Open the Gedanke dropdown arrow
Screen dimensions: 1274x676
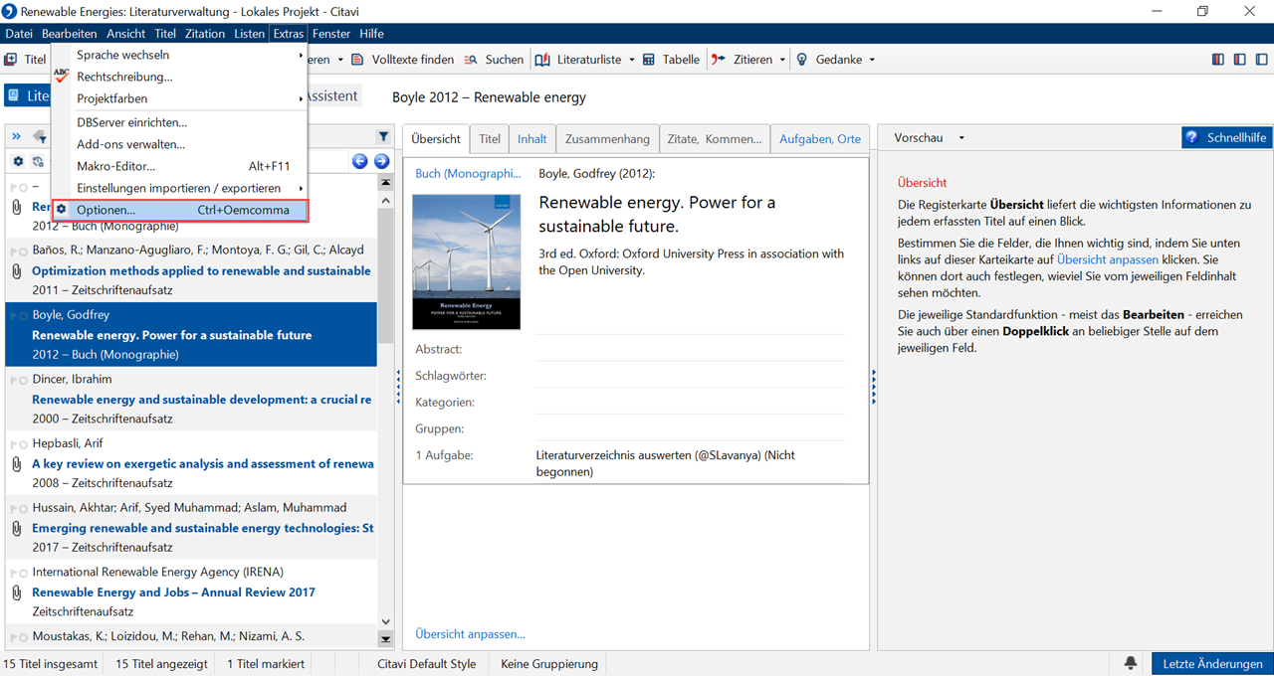tap(872, 60)
